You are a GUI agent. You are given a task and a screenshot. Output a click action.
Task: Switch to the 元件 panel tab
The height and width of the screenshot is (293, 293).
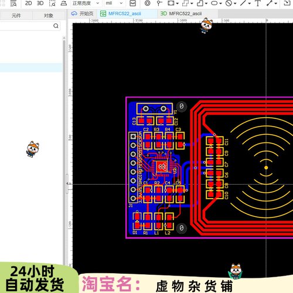click(16, 15)
